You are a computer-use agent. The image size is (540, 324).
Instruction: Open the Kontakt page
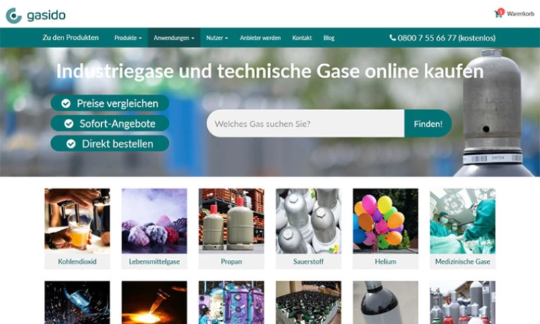[302, 38]
